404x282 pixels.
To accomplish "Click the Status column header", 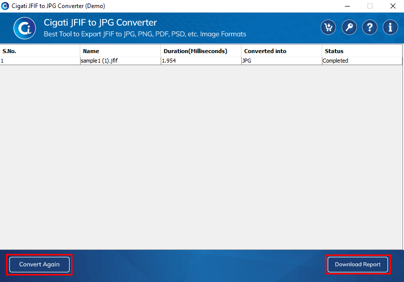I will (x=362, y=51).
